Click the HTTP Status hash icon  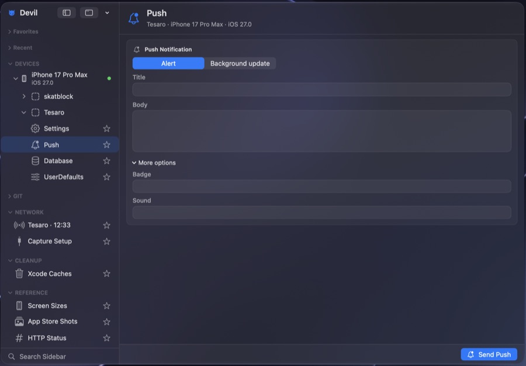coord(19,338)
